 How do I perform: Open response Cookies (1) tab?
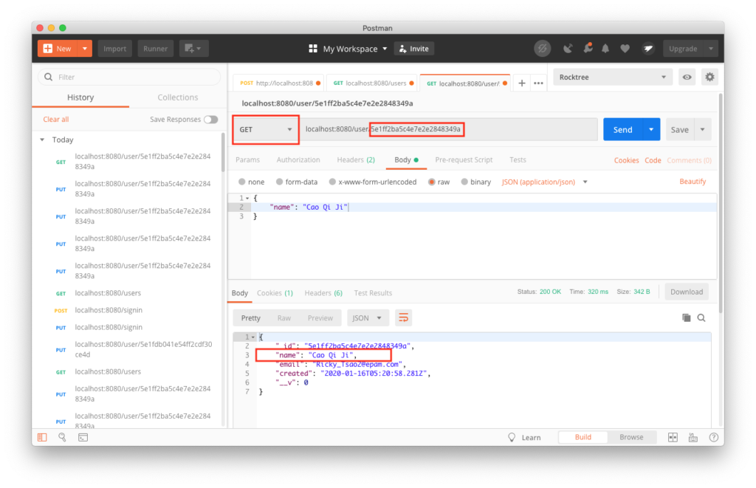click(275, 292)
